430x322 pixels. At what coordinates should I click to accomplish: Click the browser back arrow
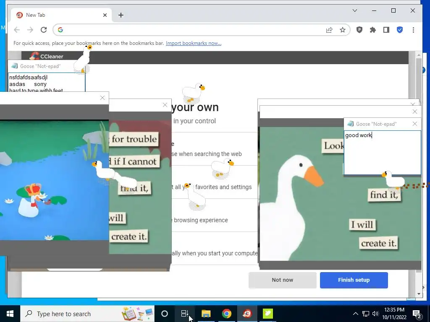click(x=17, y=30)
